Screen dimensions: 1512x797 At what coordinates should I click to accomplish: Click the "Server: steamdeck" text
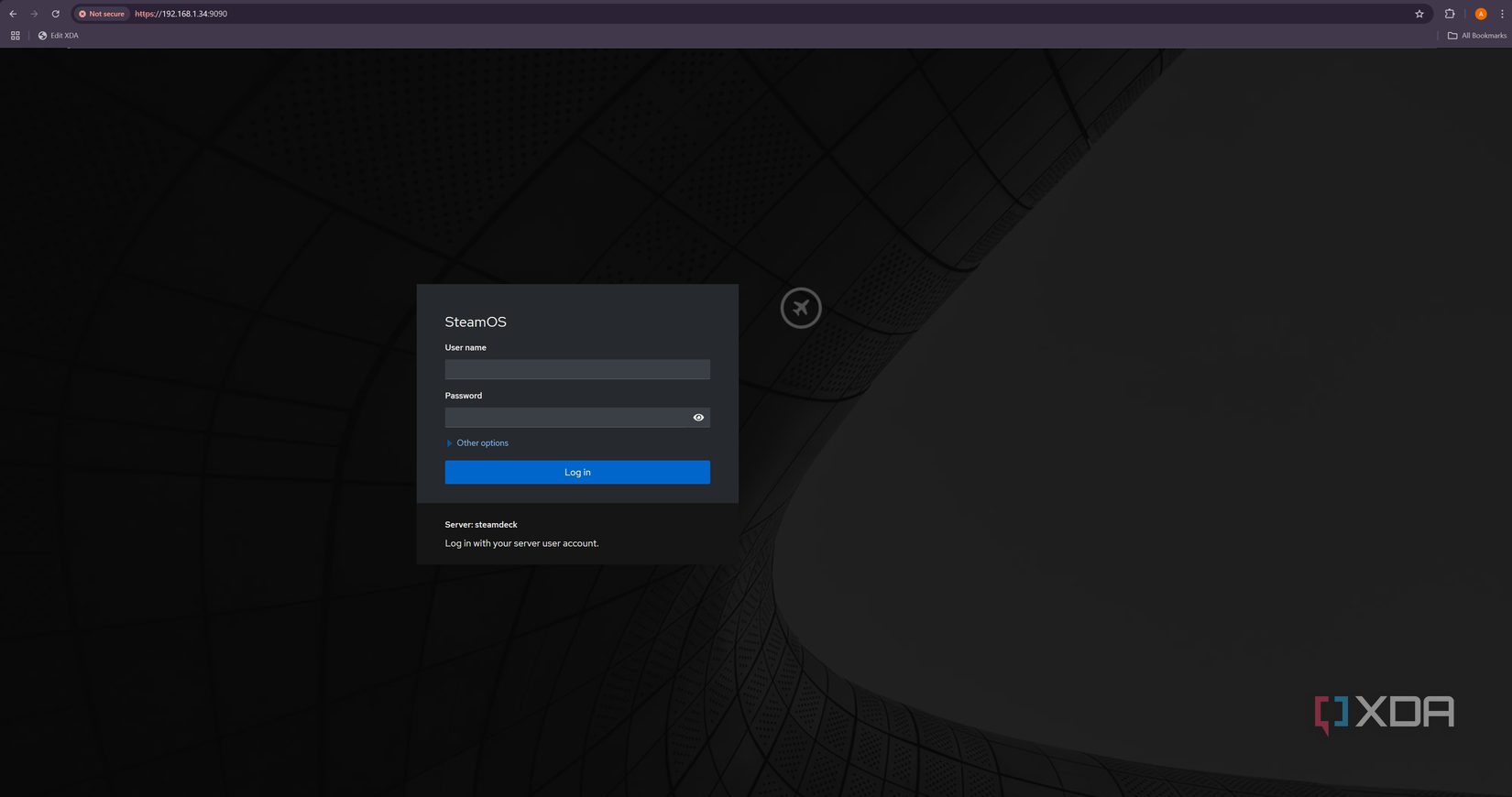(481, 525)
